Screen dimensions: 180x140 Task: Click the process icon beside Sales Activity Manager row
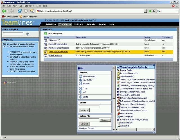pyautogui.click(x=46, y=52)
